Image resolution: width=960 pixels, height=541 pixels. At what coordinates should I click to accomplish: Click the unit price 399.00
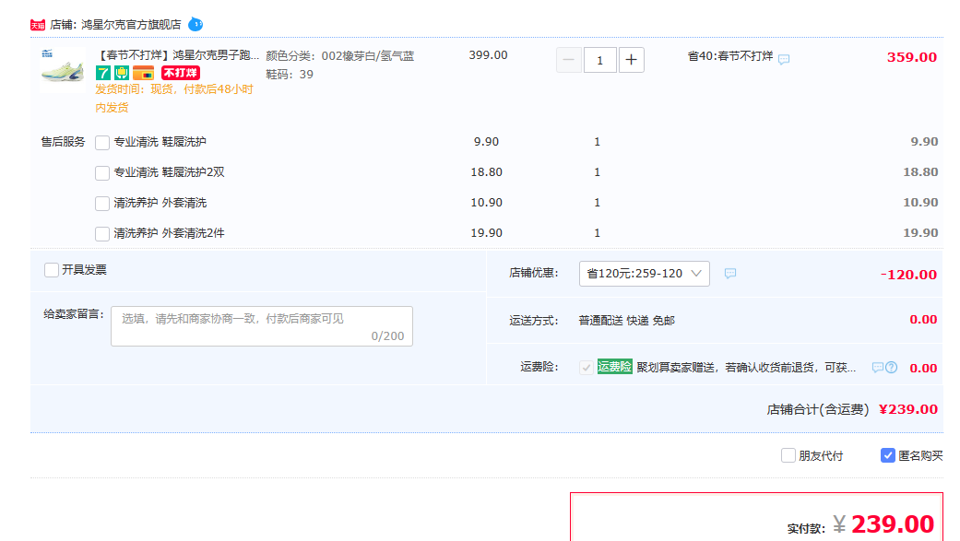488,55
